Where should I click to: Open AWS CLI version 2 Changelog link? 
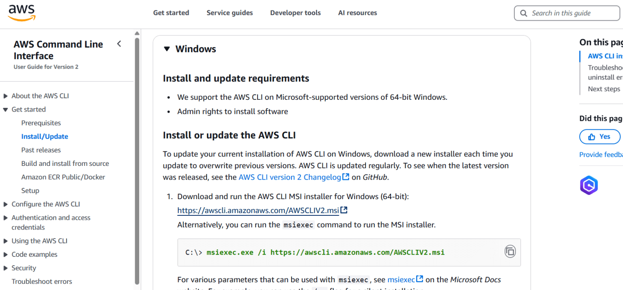[x=290, y=177]
